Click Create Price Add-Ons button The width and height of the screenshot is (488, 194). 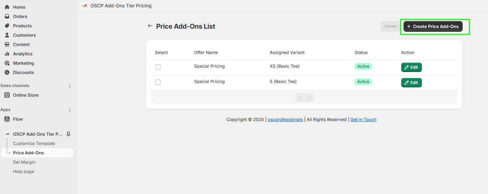coord(433,26)
